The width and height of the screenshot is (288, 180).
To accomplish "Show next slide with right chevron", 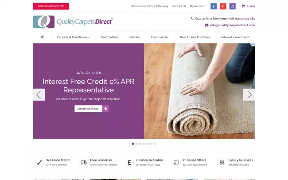I will [x=249, y=95].
